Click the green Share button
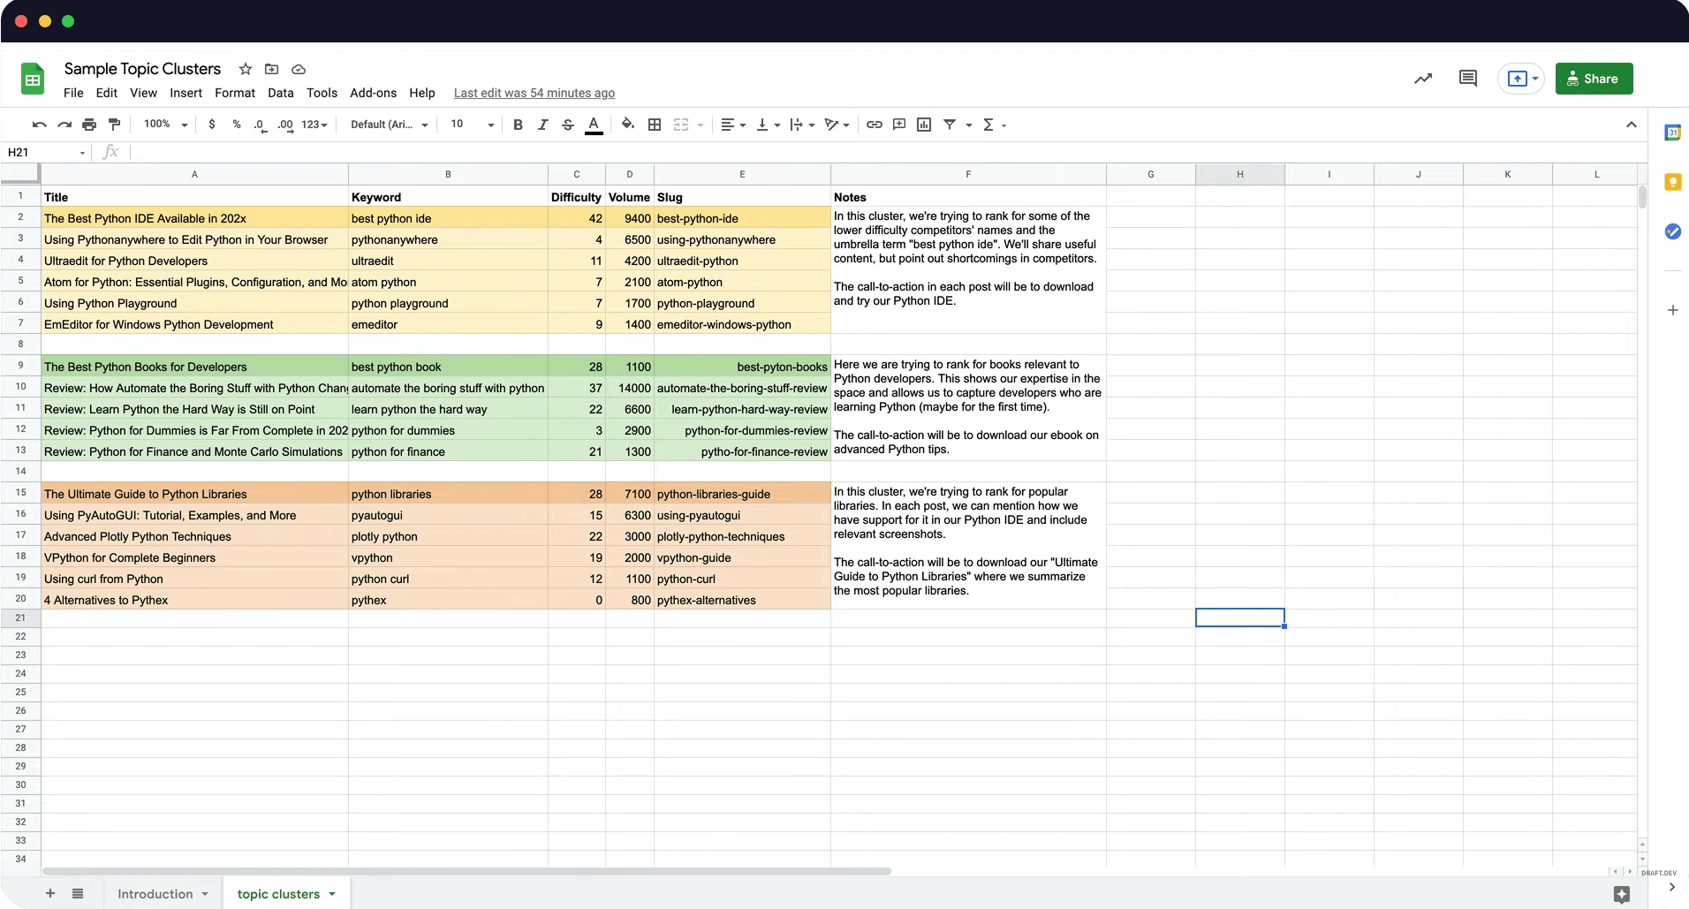1689x909 pixels. click(1594, 79)
